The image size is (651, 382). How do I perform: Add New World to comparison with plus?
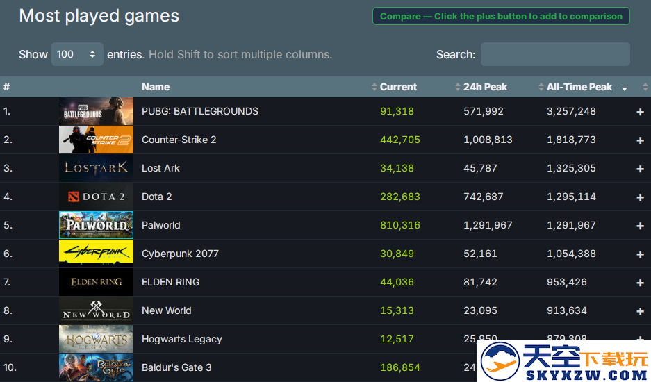[x=640, y=311]
